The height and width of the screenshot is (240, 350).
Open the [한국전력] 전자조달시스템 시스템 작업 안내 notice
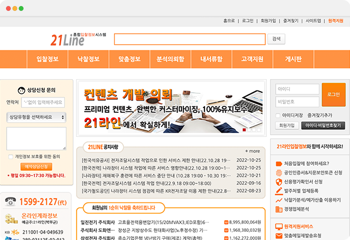coord(147,183)
